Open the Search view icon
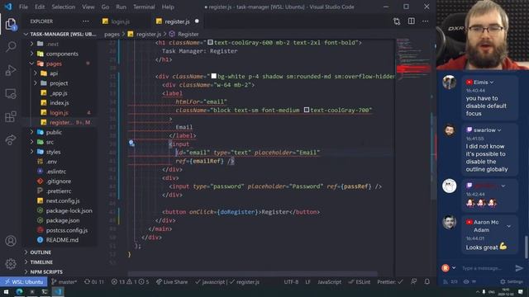This screenshot has width=529, height=297. pos(11,46)
